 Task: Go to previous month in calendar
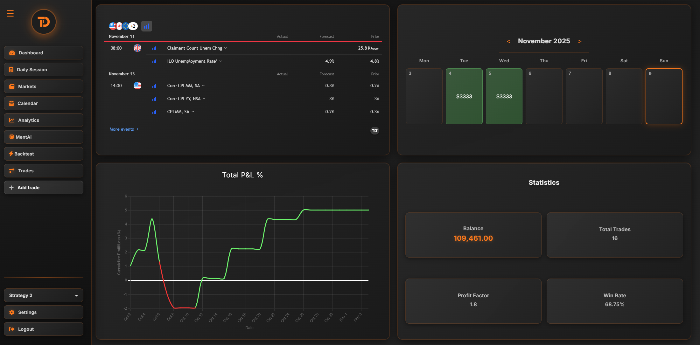tap(508, 41)
